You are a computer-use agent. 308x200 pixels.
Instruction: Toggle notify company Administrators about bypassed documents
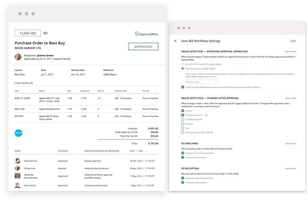point(183,87)
